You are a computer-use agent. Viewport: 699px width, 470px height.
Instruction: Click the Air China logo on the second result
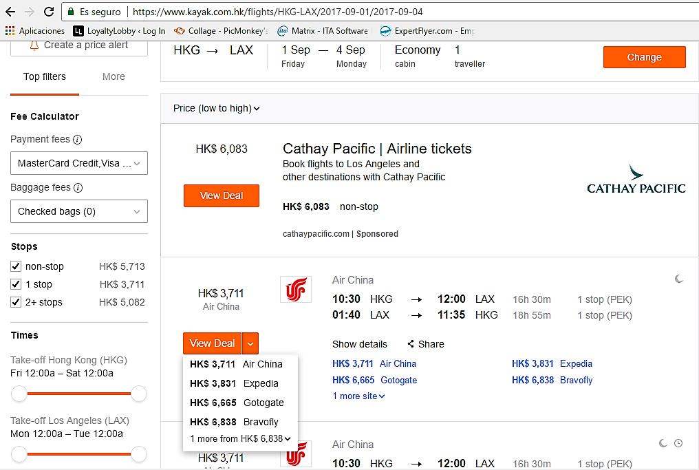coord(296,453)
